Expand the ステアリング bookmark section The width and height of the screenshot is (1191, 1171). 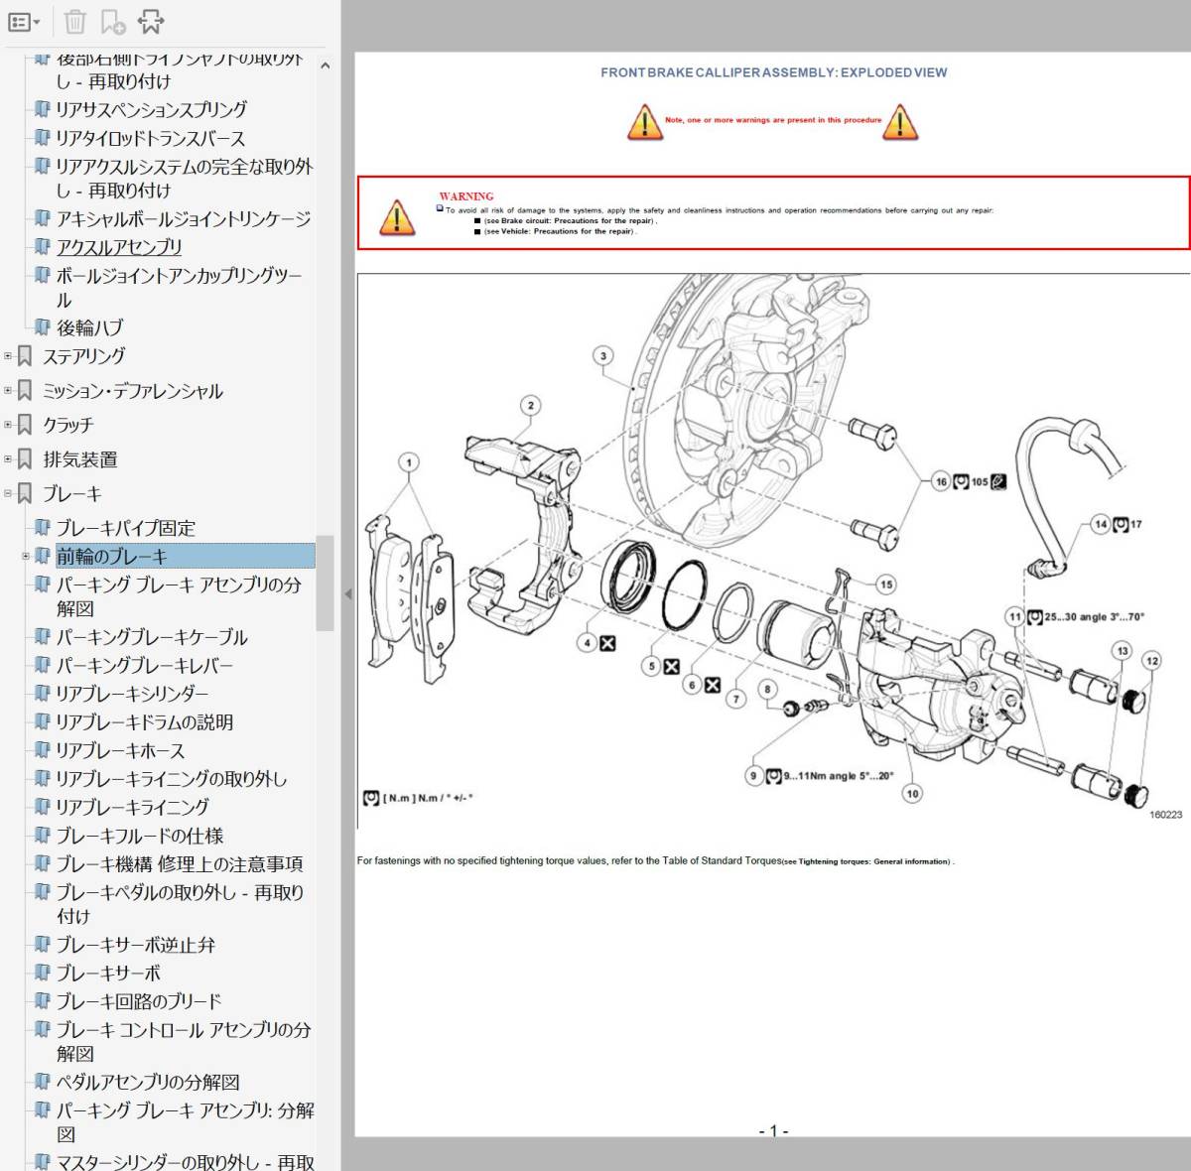click(9, 356)
